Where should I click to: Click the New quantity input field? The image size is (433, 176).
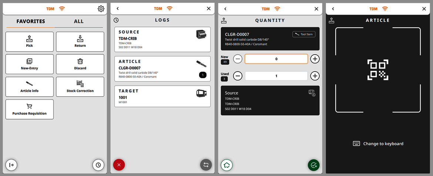tap(276, 59)
